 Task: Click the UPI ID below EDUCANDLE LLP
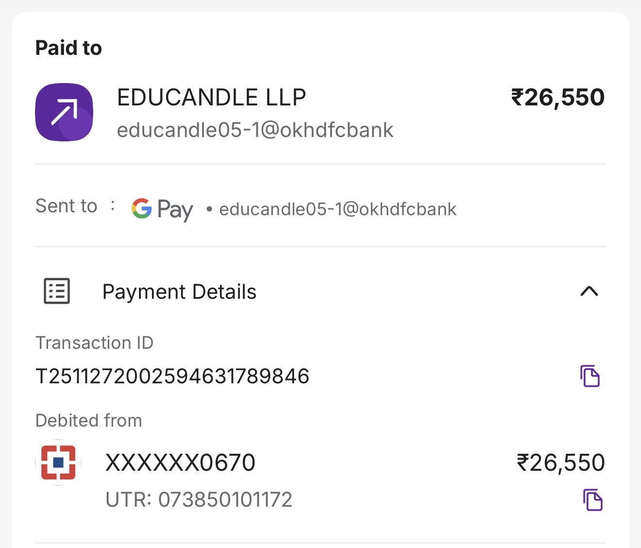click(255, 130)
